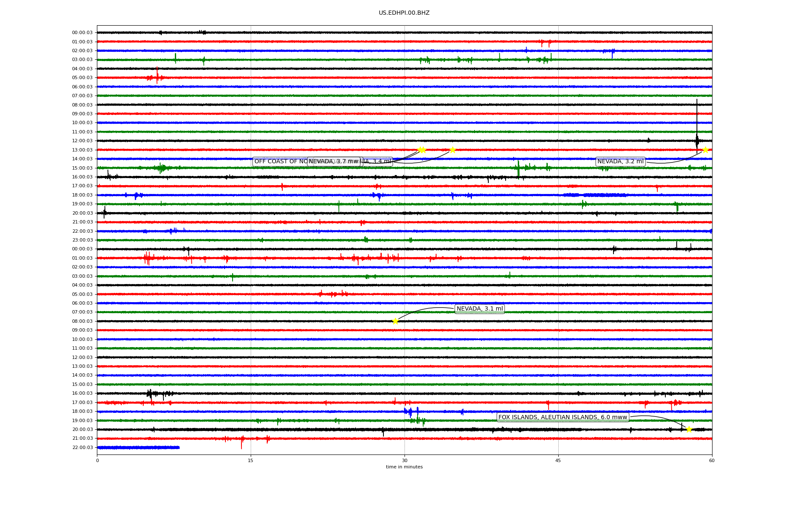Click the x-axis tick label 15

tap(251, 460)
